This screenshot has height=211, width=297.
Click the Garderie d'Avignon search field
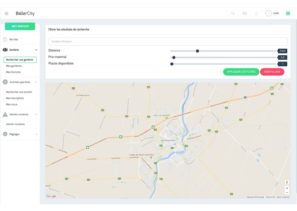(x=168, y=41)
